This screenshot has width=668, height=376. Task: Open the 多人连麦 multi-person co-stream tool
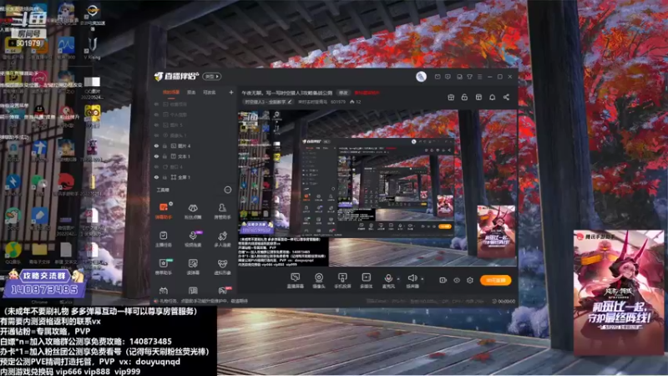pyautogui.click(x=222, y=239)
